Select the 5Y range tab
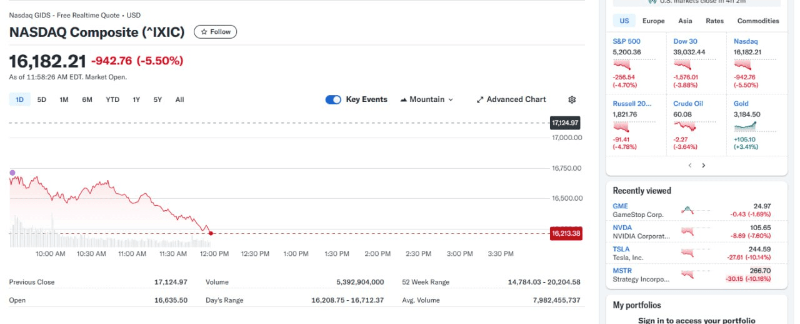Screen dimensions: 800x324 pyautogui.click(x=157, y=99)
